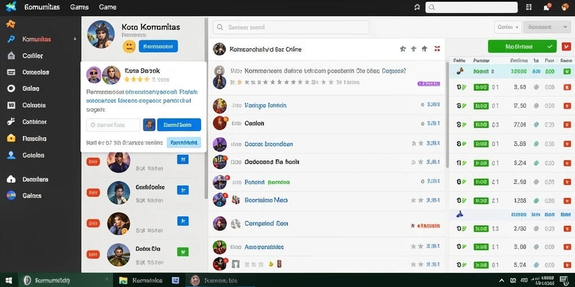
Task: Click the red arrow button beside green button
Action: tap(566, 47)
